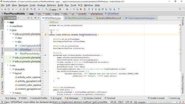Toggle the 2: Structure side panel
Viewport: 185px width, 104px height.
coord(2,38)
